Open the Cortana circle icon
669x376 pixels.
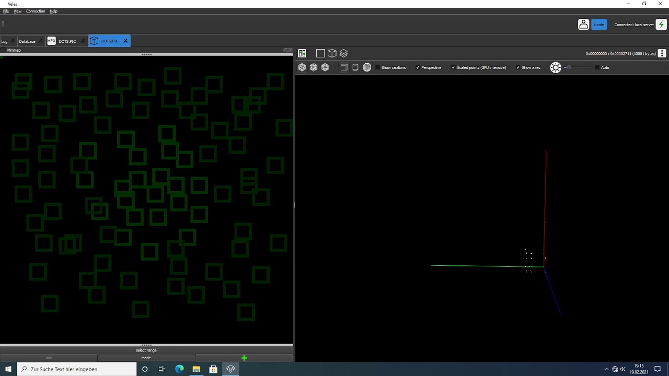145,369
